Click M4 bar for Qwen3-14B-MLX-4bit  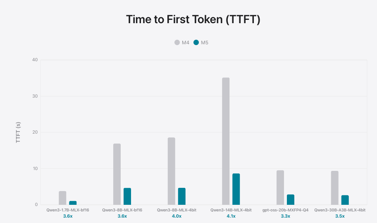[x=226, y=141]
